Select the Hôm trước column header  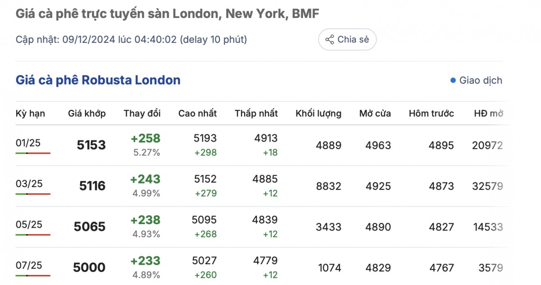pyautogui.click(x=431, y=113)
